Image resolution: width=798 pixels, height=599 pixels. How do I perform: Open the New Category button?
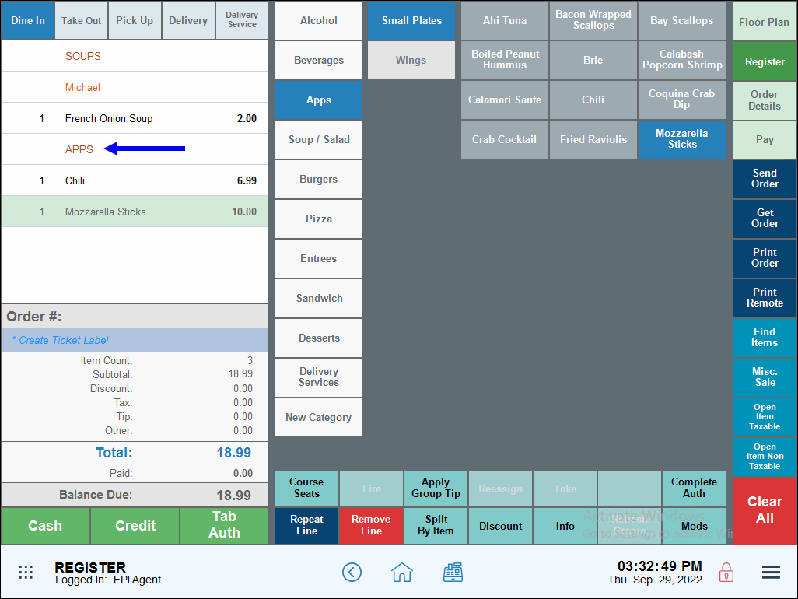click(319, 417)
